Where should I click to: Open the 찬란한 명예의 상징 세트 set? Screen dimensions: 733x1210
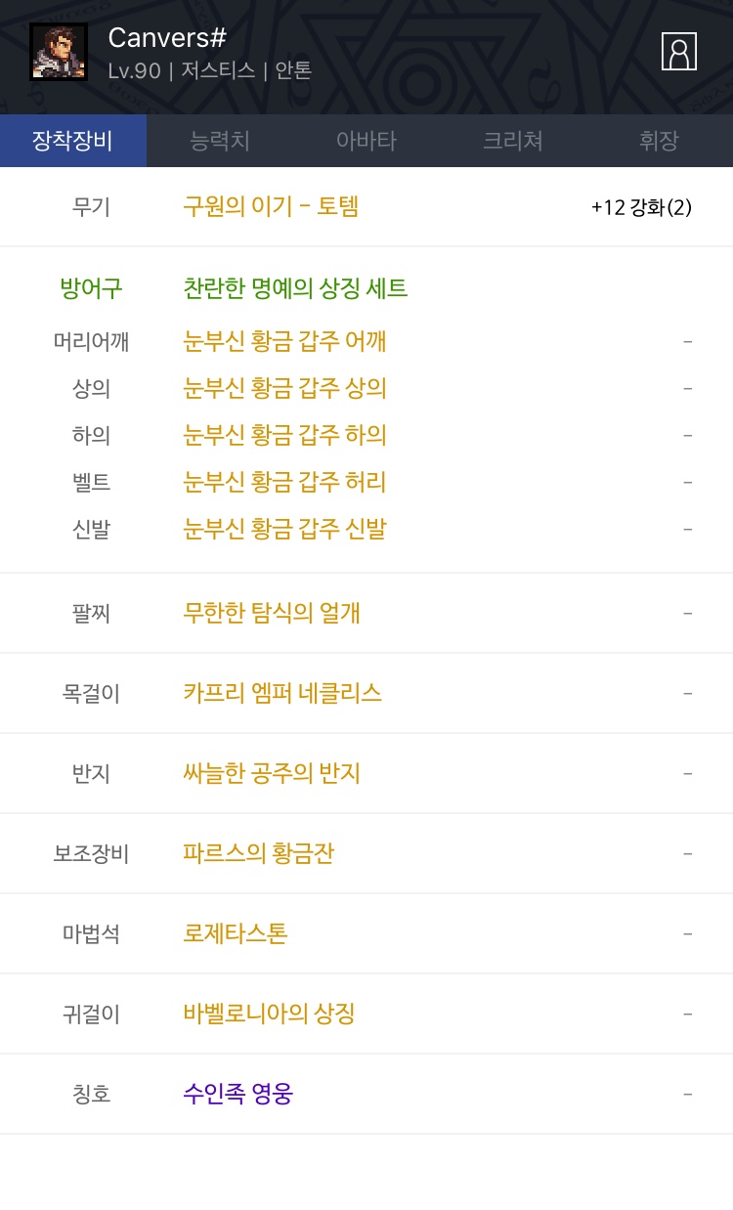[295, 288]
